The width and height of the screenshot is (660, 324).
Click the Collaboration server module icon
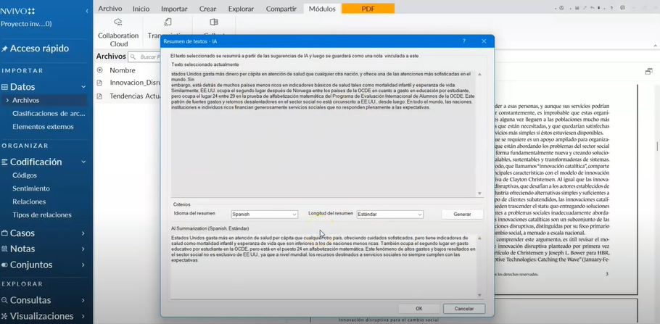click(214, 22)
